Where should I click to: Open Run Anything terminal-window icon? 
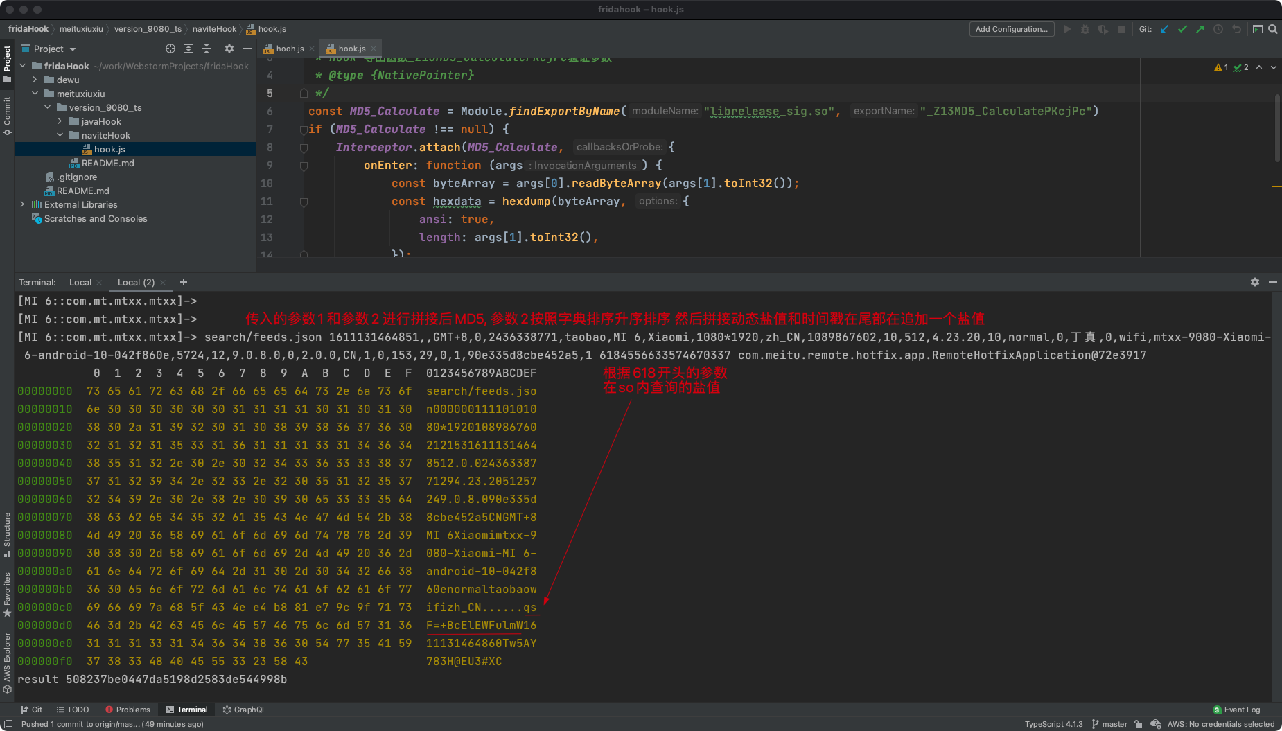(1258, 29)
